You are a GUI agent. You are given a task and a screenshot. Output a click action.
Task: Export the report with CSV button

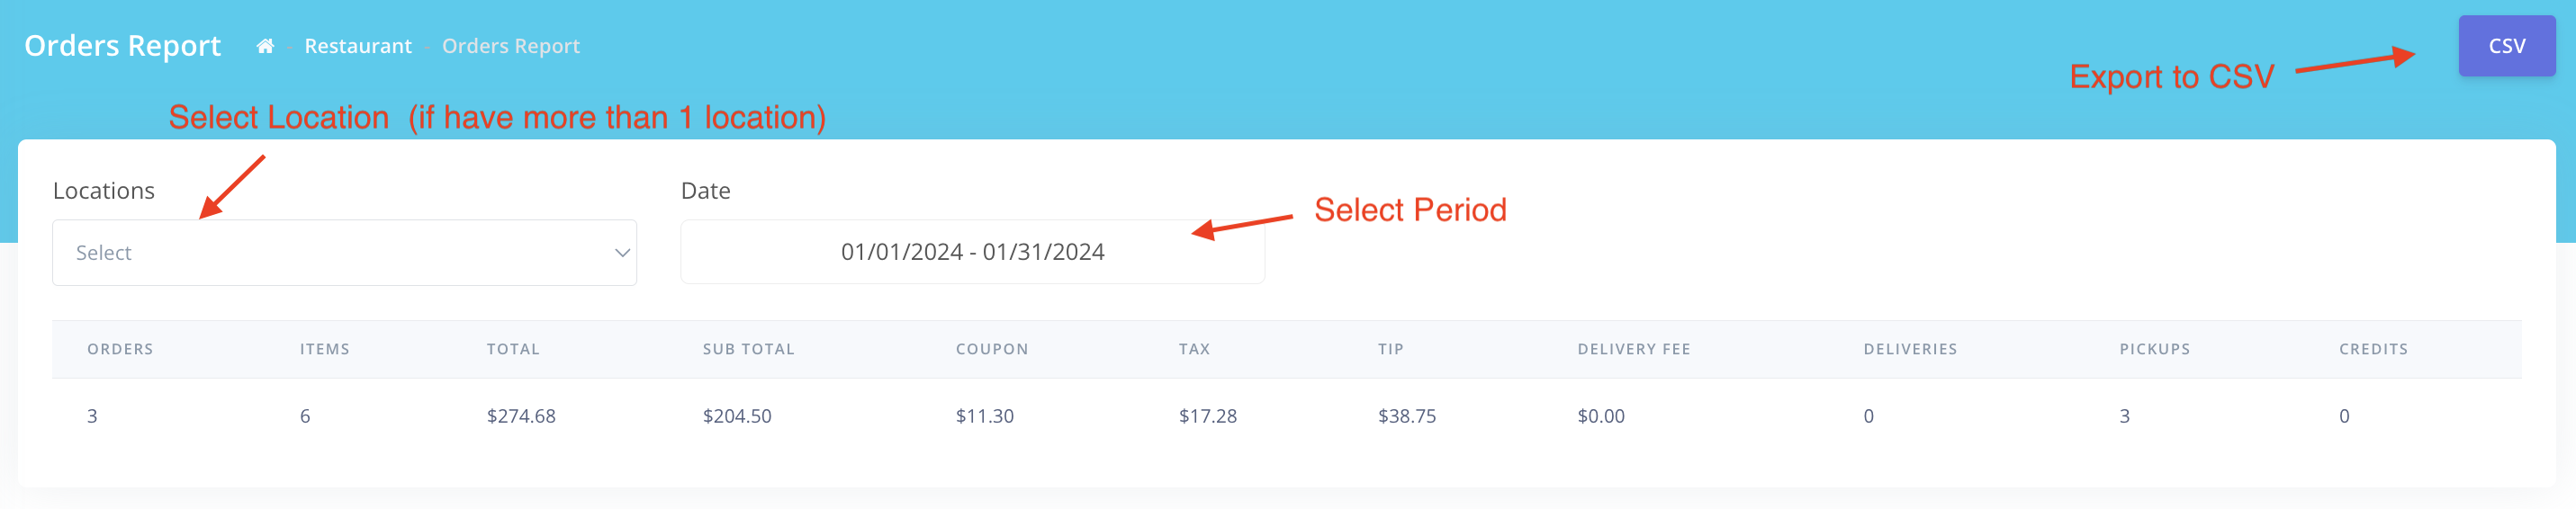[2506, 46]
